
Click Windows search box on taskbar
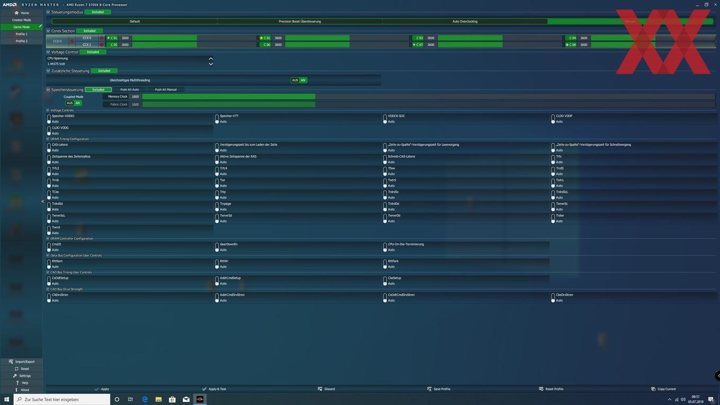click(62, 399)
